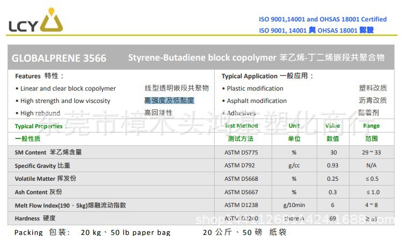The width and height of the screenshot is (408, 236).
Task: Click the ASTM D1238 cell
Action: [x=241, y=205]
